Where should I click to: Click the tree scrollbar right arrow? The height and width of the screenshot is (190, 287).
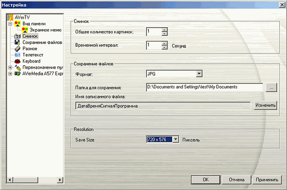point(60,180)
